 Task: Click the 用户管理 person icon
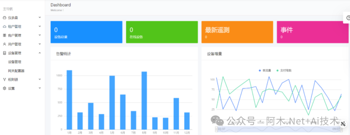pyautogui.click(x=5, y=44)
